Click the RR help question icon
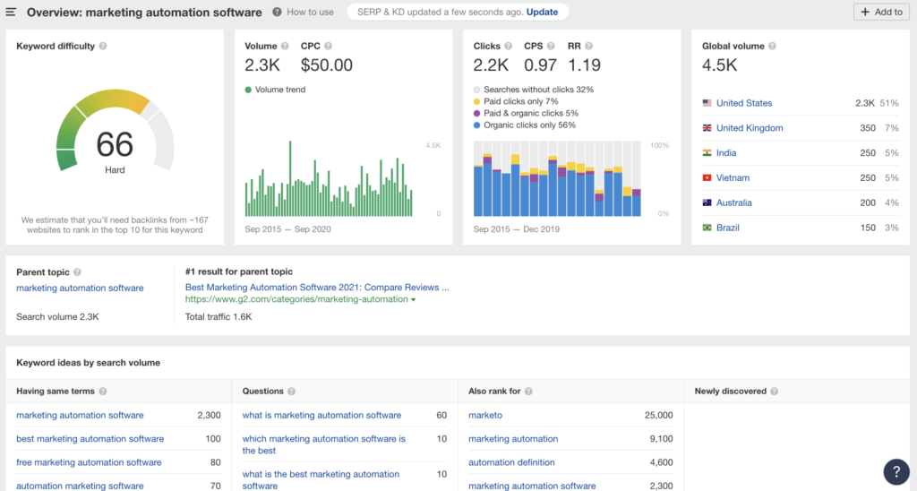 [589, 47]
